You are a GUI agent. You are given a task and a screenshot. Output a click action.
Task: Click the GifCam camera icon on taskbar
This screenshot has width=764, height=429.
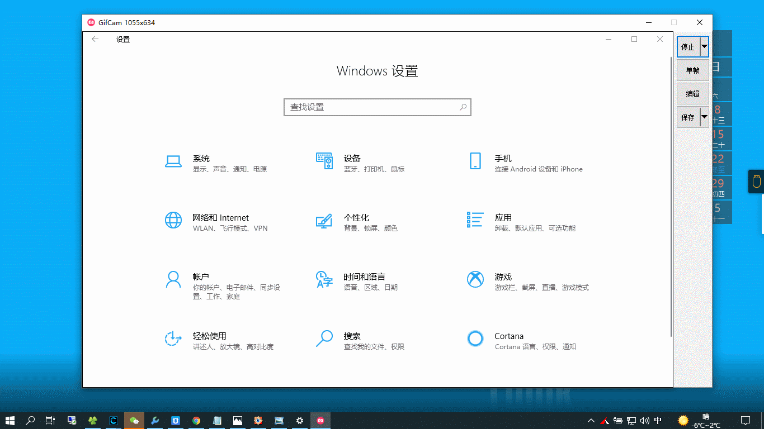point(320,421)
